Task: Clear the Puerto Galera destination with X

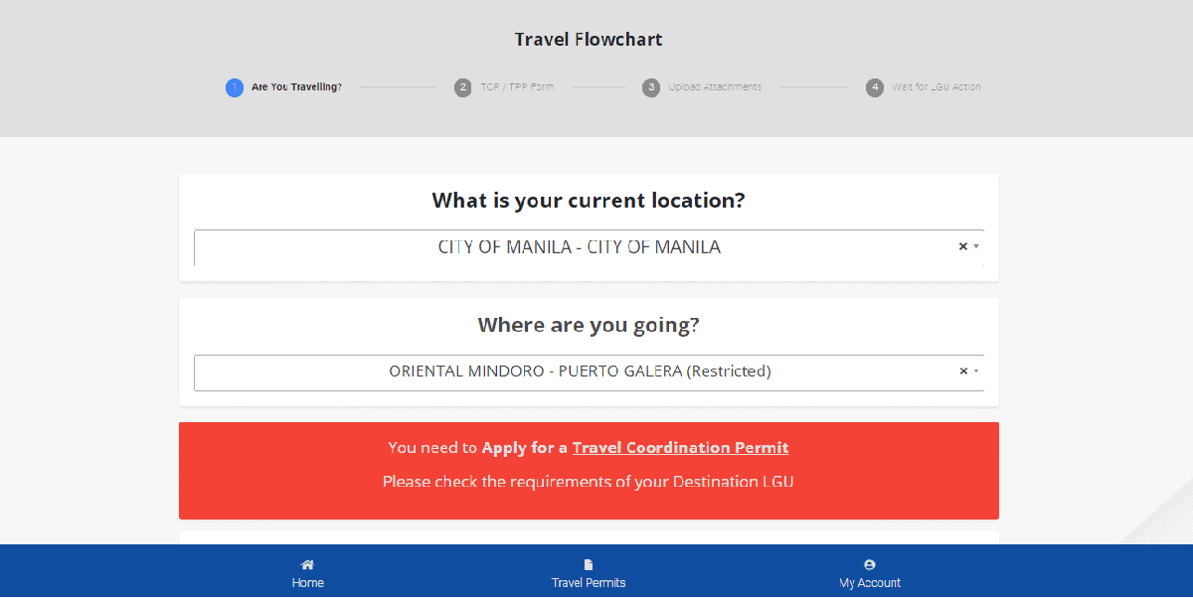Action: [x=962, y=372]
